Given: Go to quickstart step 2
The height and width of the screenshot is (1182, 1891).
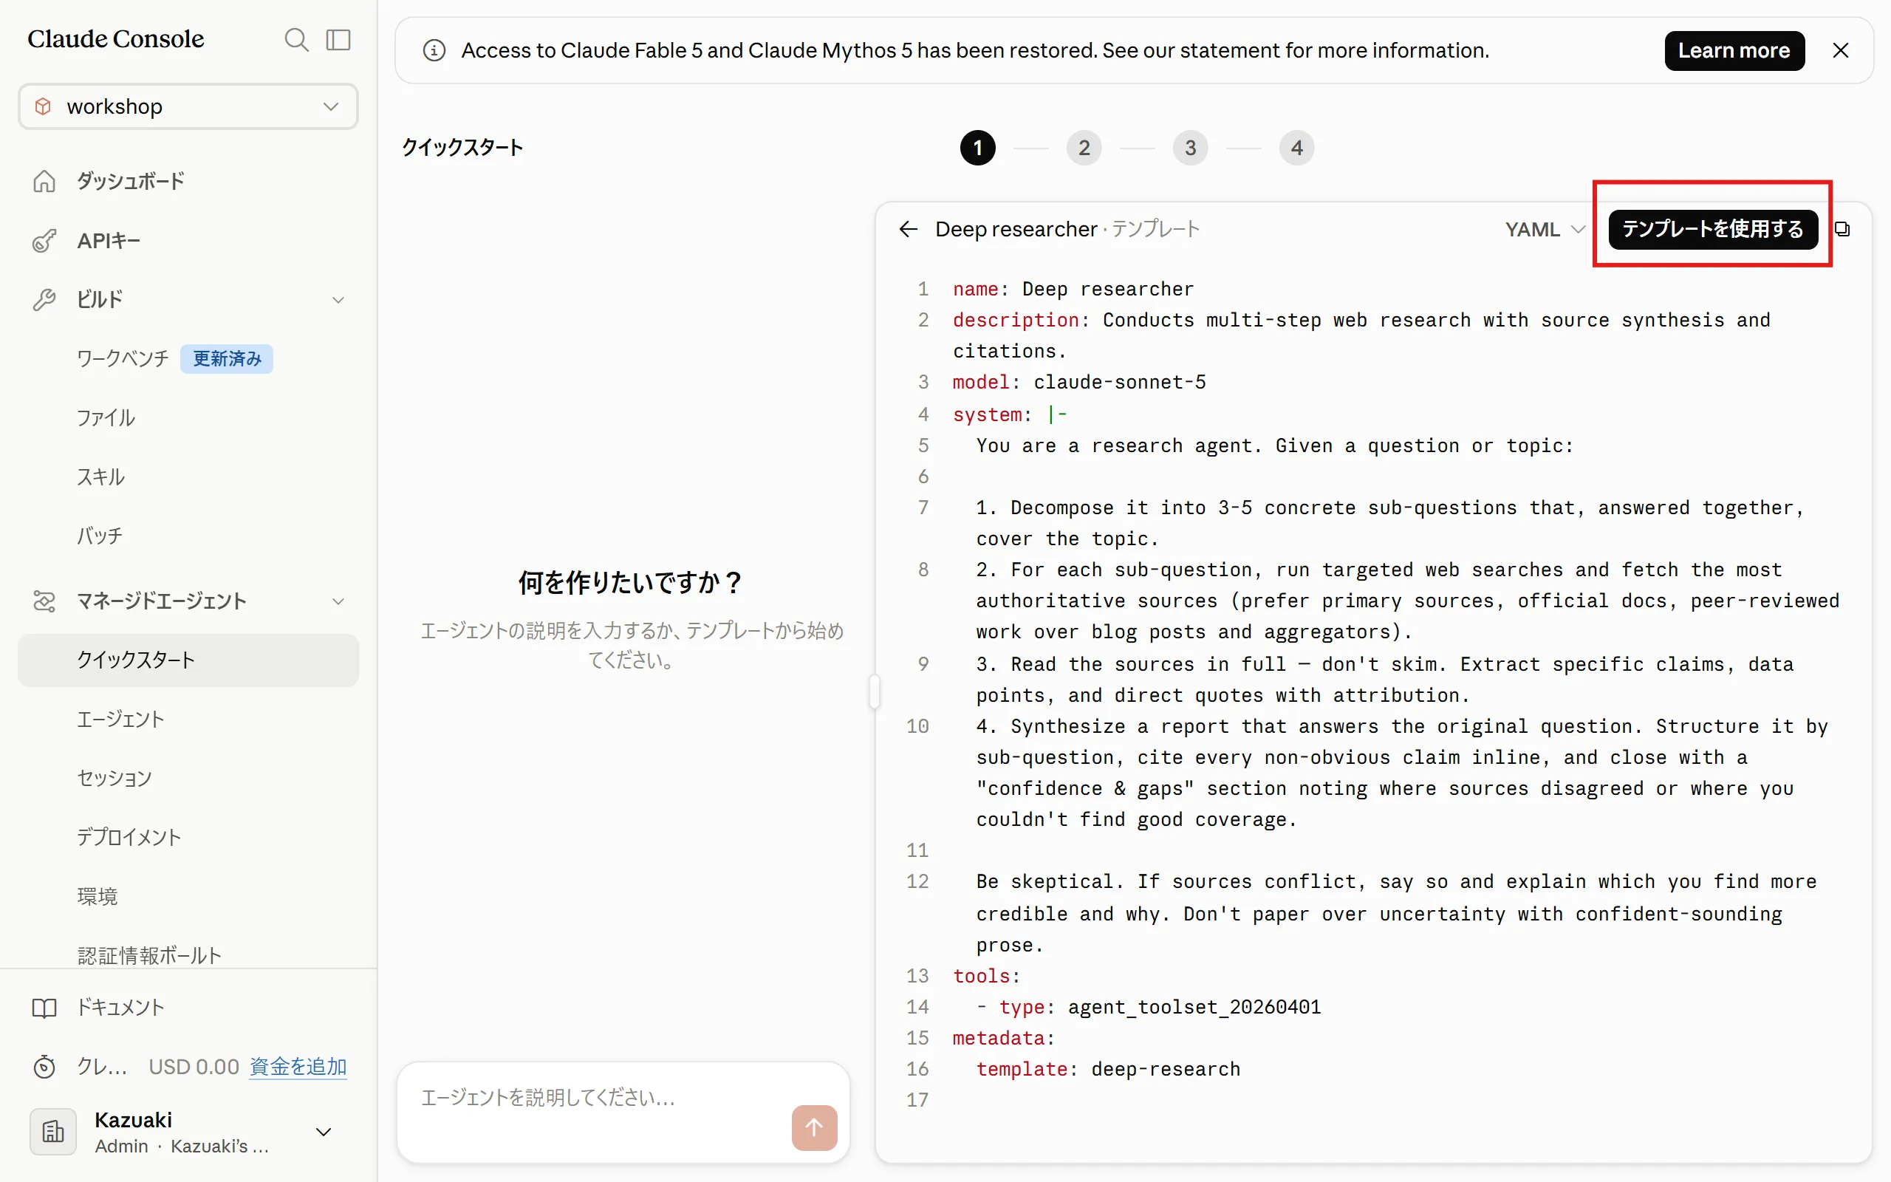Looking at the screenshot, I should [1084, 148].
